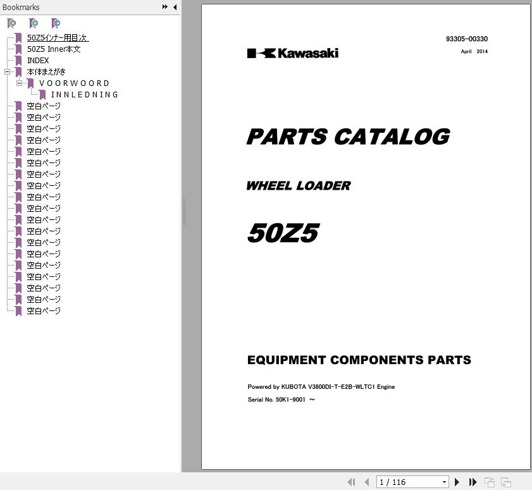Click the bookmark icon beside INDEX
The image size is (532, 490).
tap(18, 61)
